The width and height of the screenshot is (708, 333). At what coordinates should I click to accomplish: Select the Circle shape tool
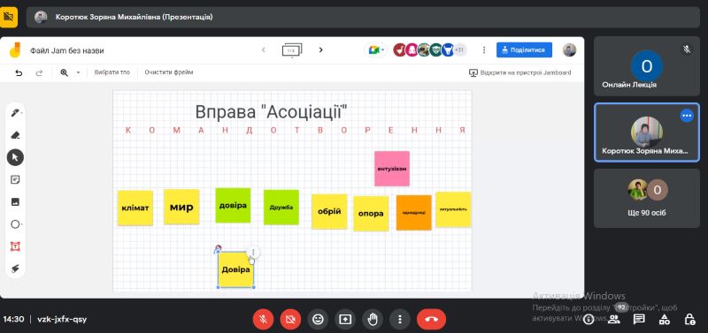point(15,224)
